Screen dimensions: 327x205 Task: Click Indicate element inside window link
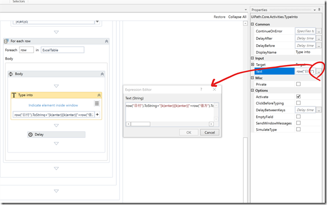(53, 105)
